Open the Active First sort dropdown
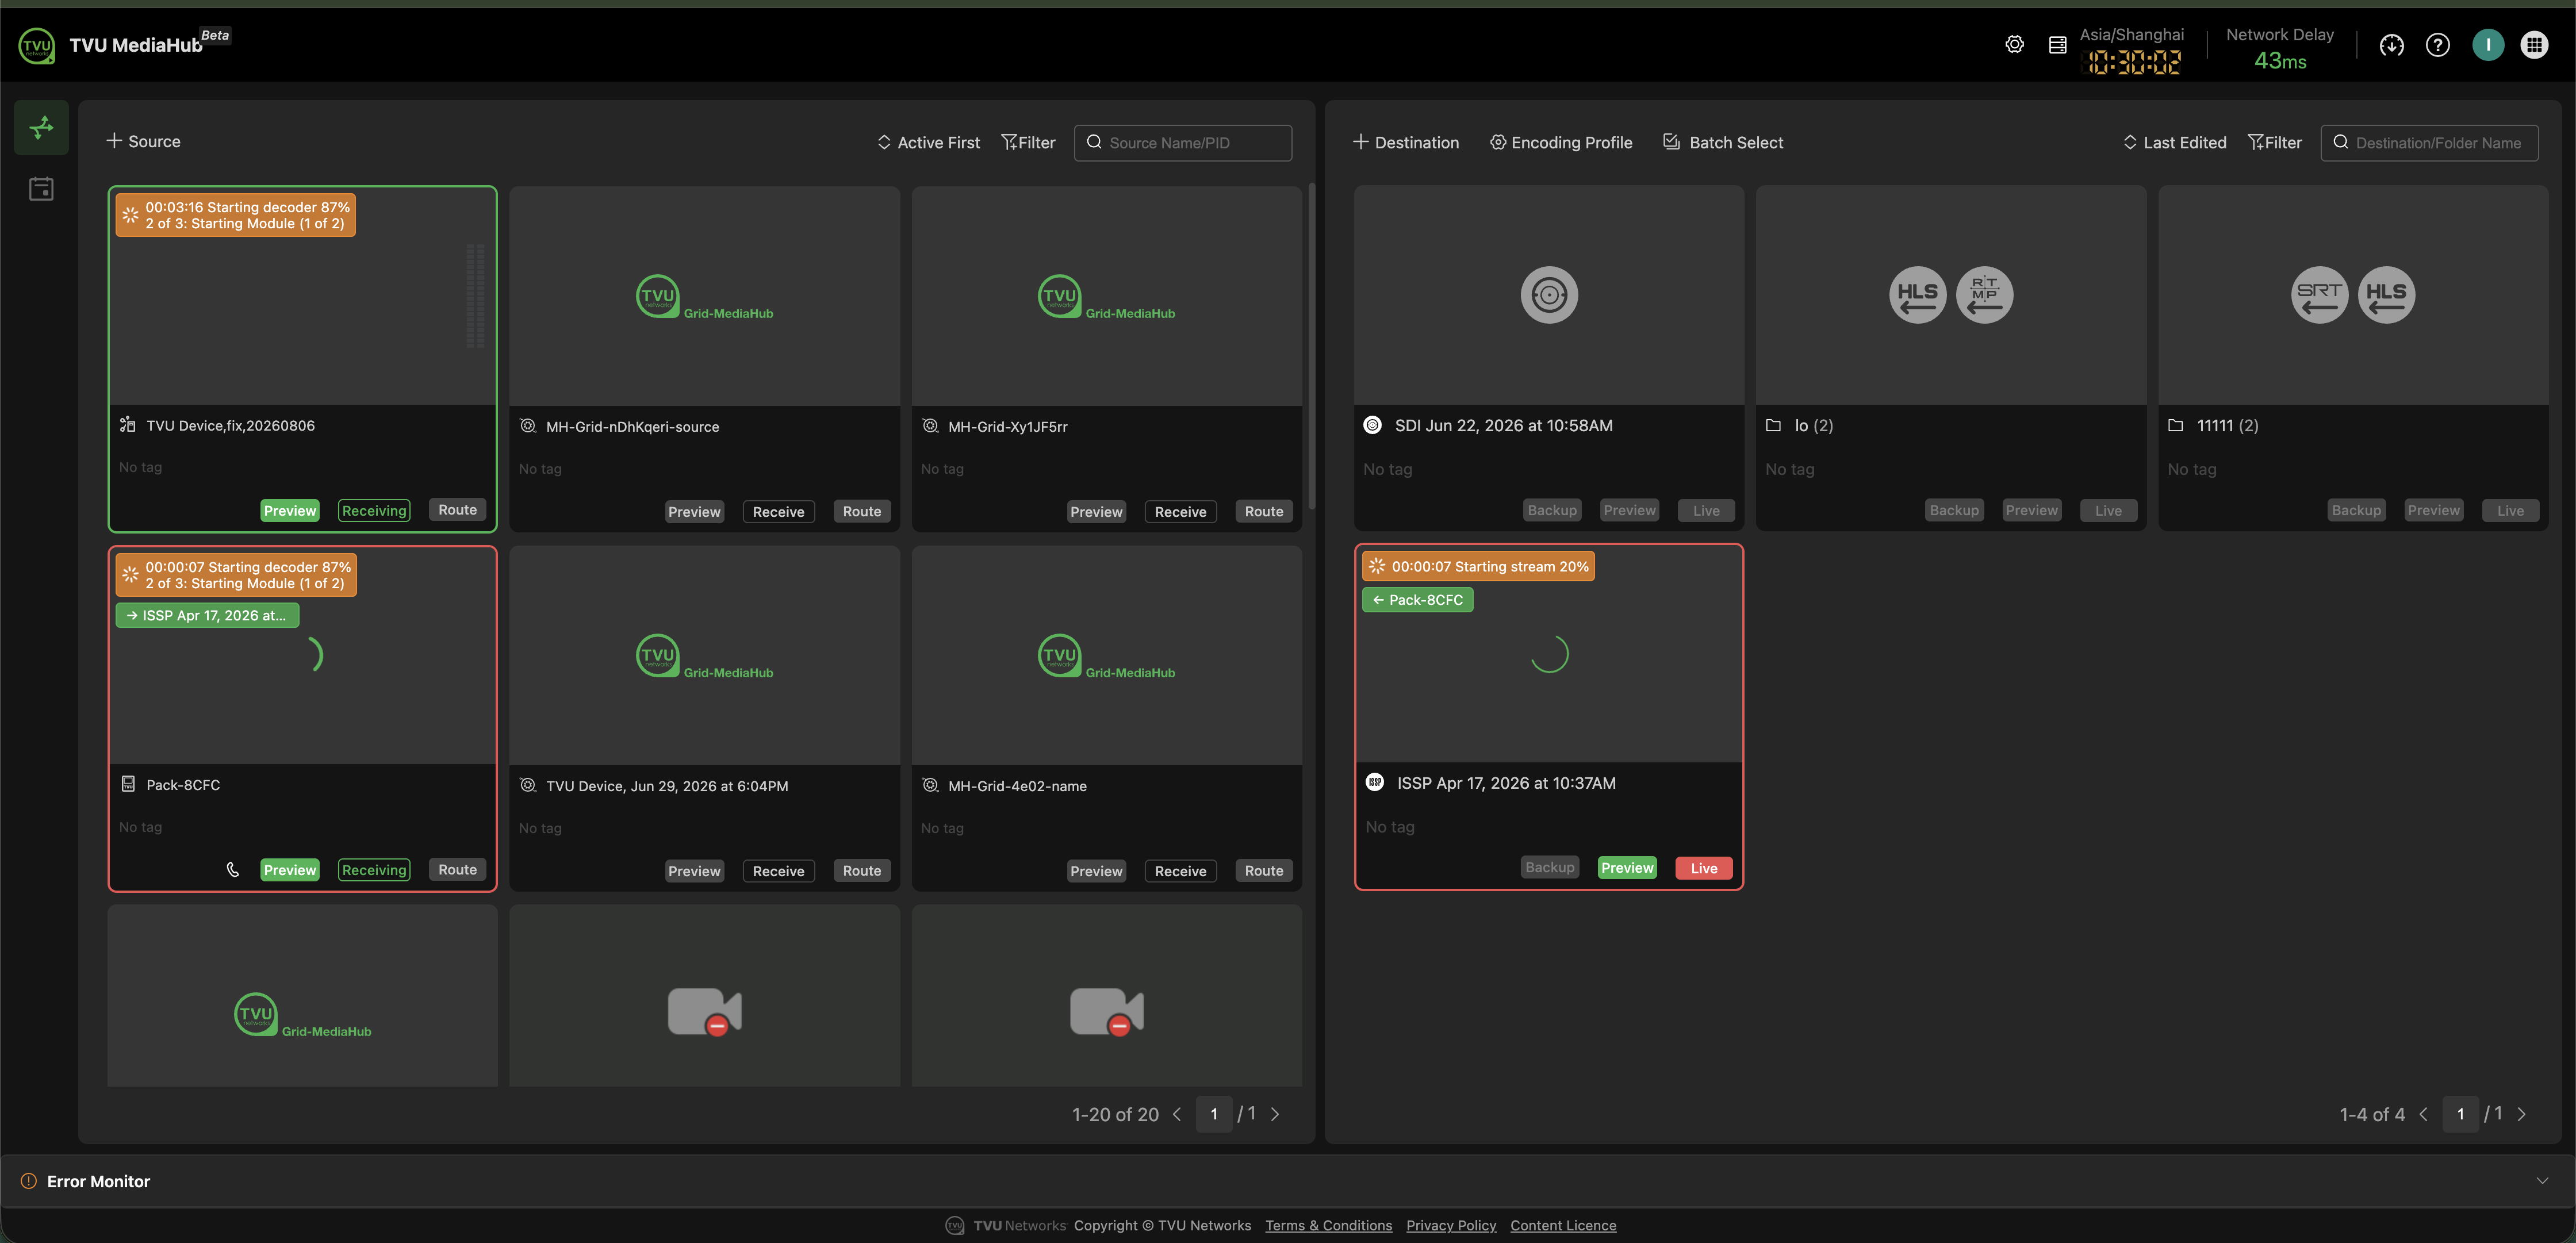 [928, 142]
